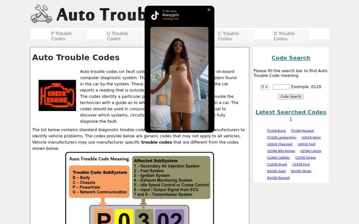Click '4 – Exhaust Monitoring System' line
Image resolution: width=359 pixels, height=224 pixels.
coord(163,180)
